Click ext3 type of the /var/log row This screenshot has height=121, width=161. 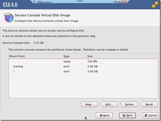[66, 66]
